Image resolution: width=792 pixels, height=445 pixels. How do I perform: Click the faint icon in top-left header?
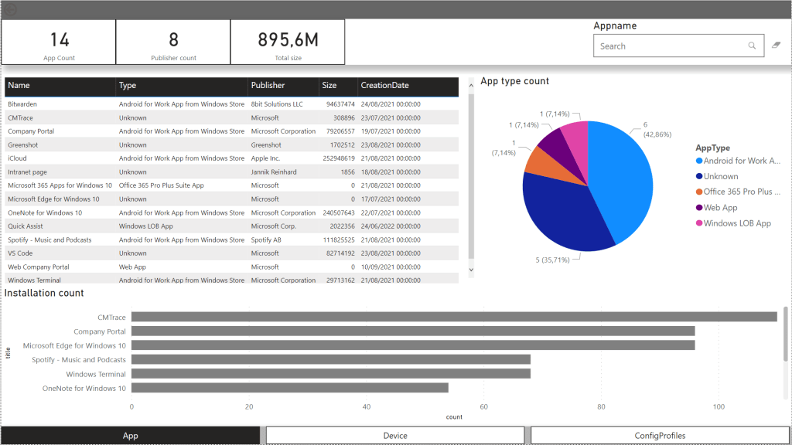9,9
